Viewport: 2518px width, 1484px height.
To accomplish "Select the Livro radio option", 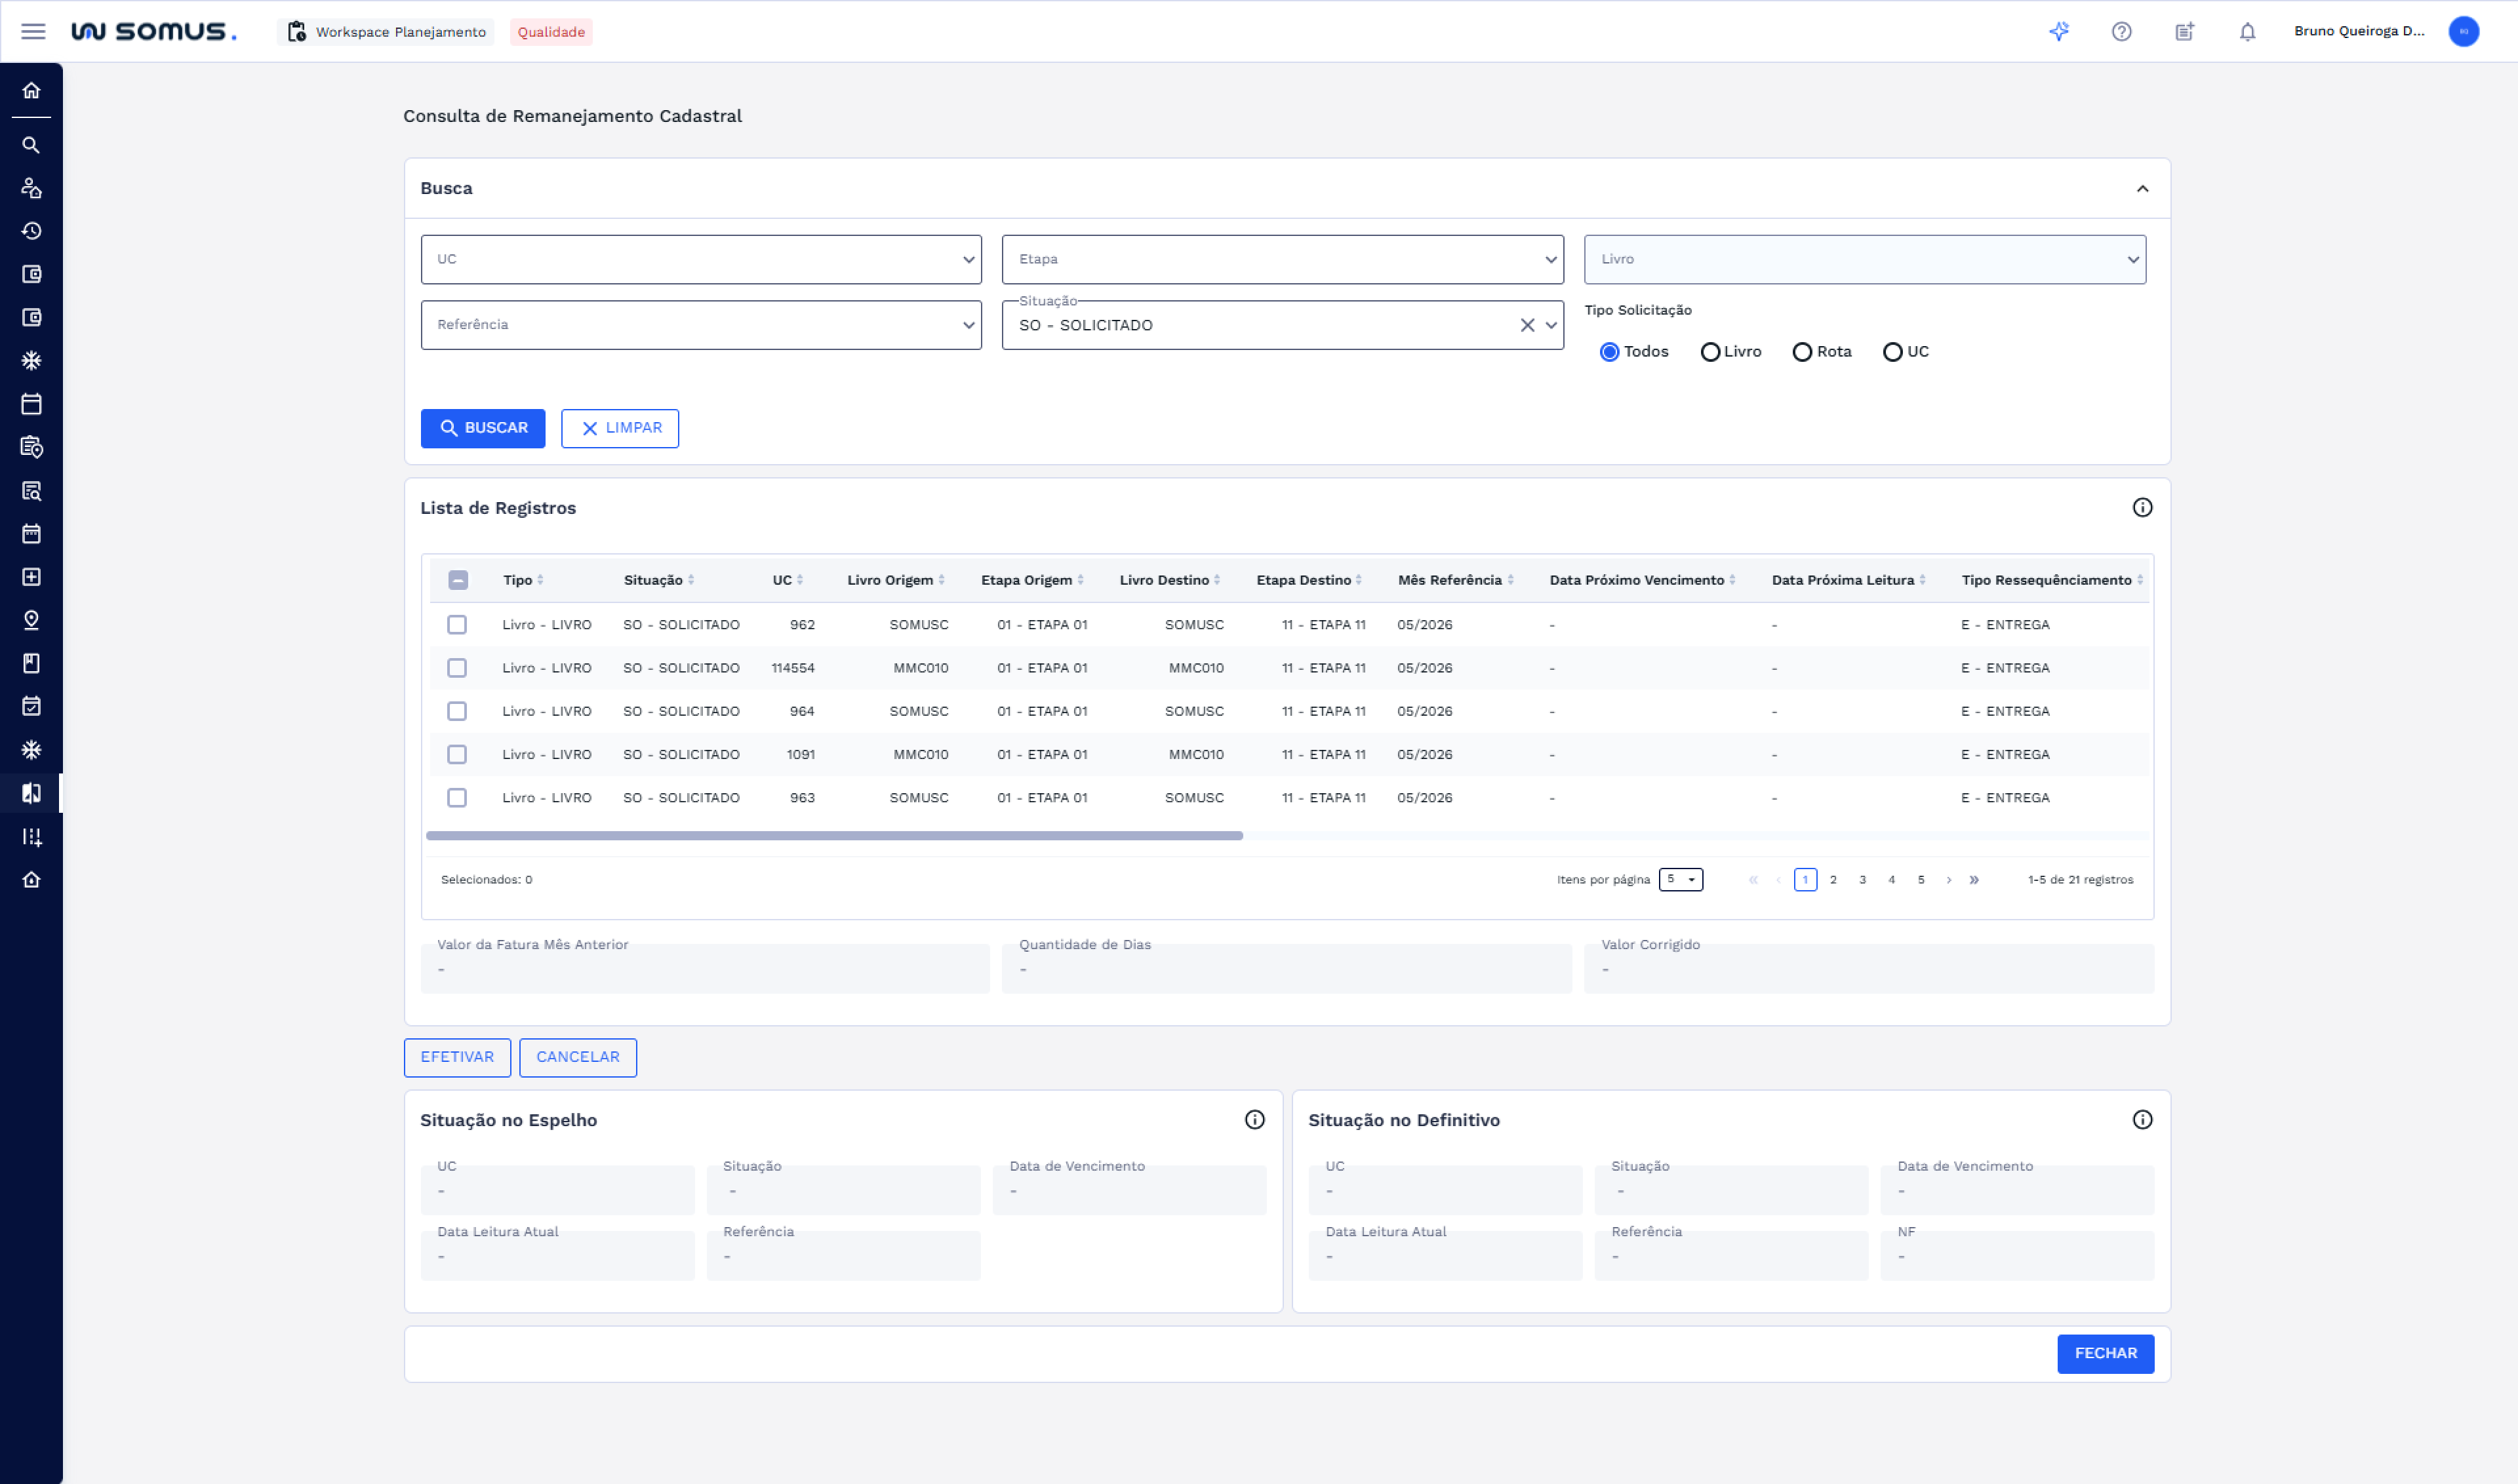I will point(1711,352).
